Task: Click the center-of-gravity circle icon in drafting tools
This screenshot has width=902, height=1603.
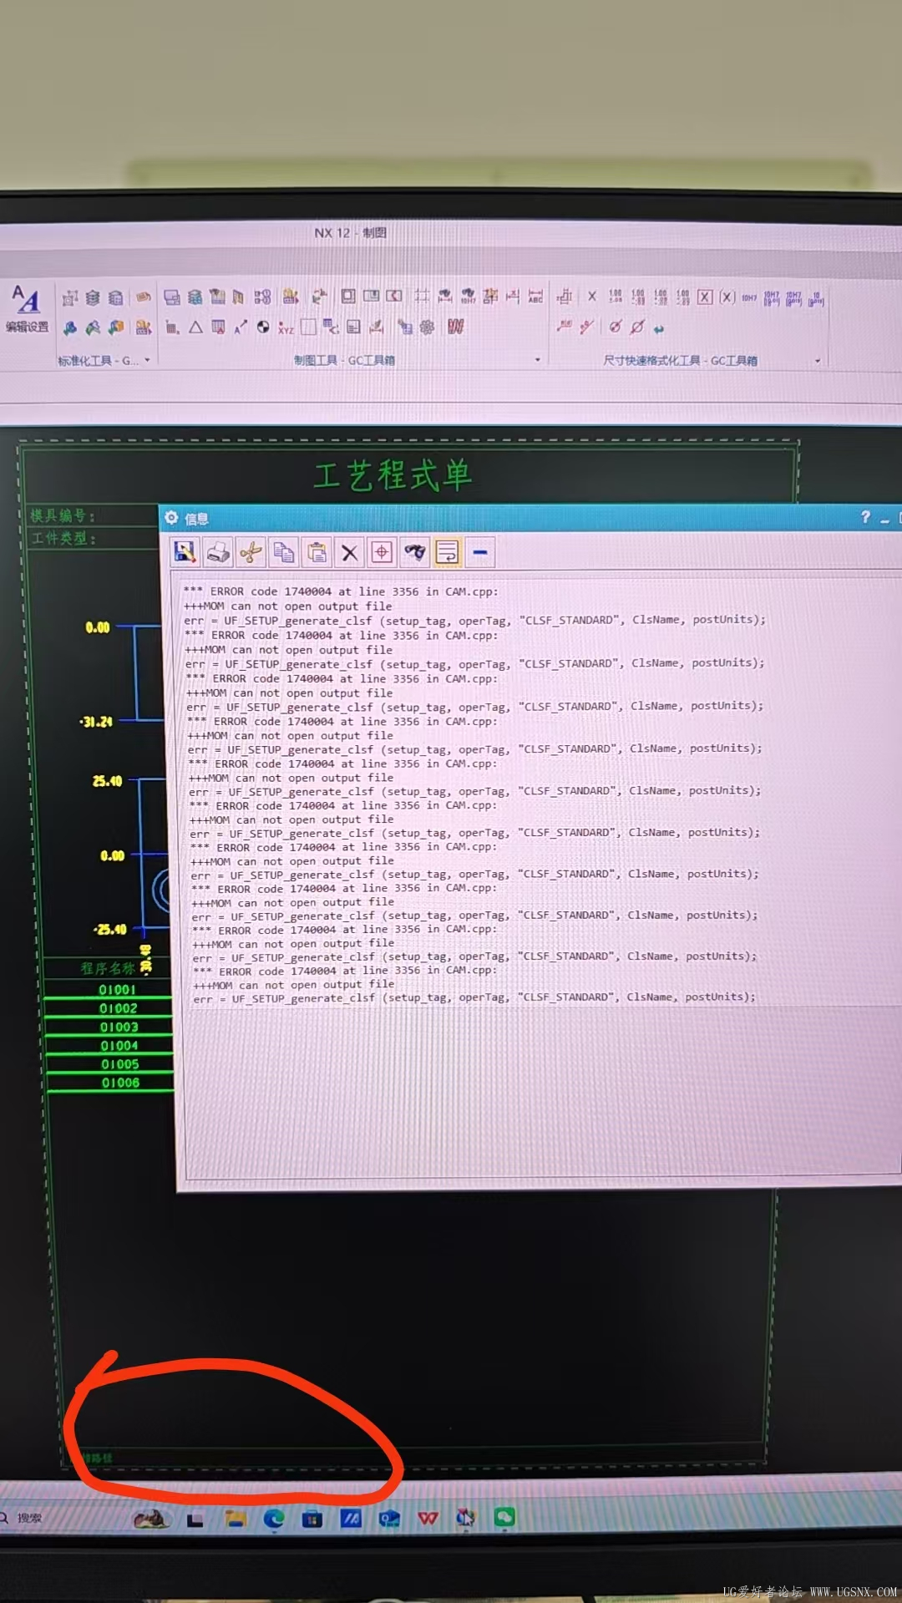Action: click(x=263, y=327)
